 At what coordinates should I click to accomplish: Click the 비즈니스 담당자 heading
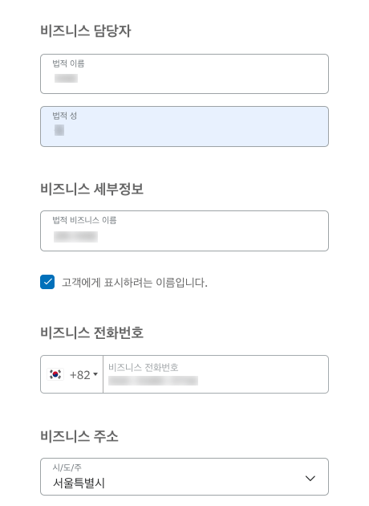85,31
